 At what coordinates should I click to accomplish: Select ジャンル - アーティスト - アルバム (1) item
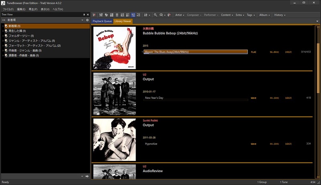[47, 41]
